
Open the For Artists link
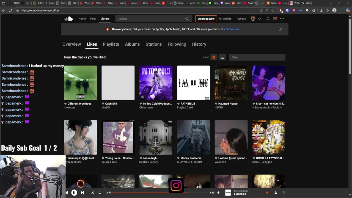225,19
